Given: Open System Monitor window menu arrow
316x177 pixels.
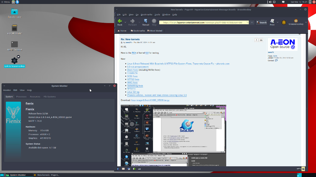Looking at the screenshot, I should tap(4, 86).
